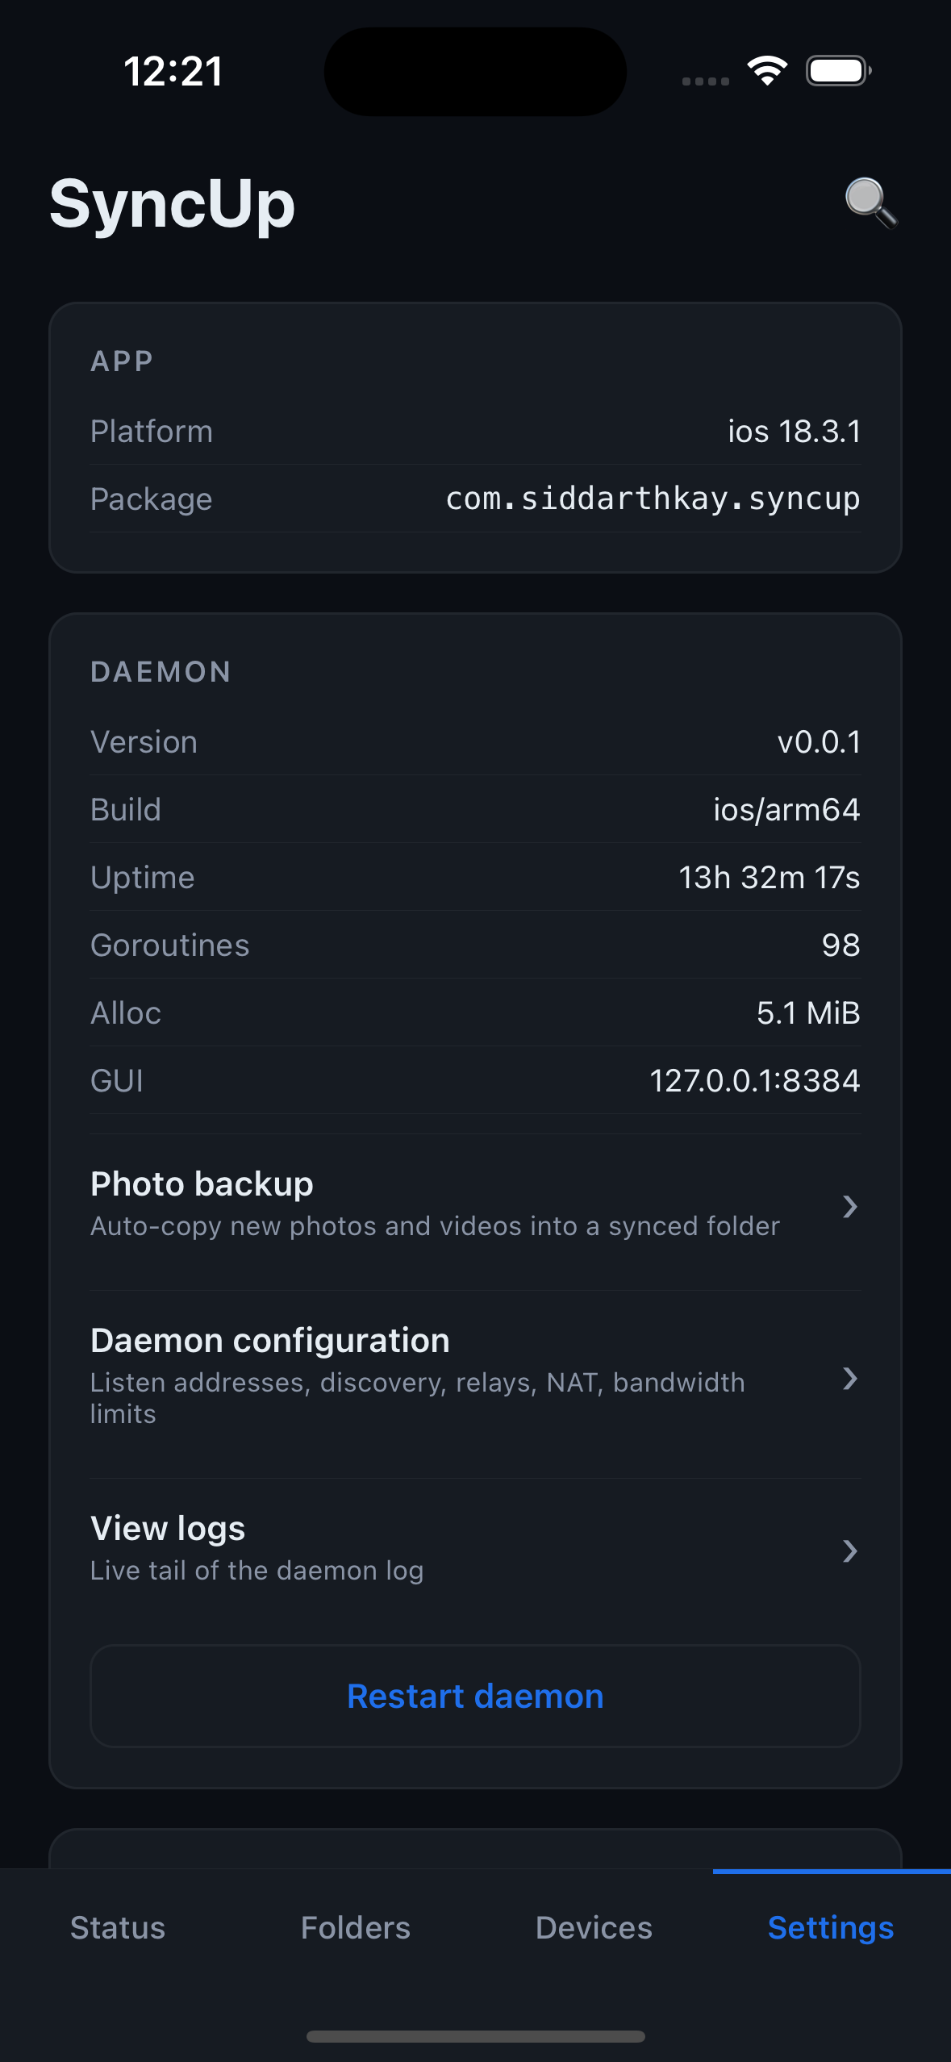Expand the View logs chevron
Image resolution: width=951 pixels, height=2062 pixels.
coord(849,1551)
